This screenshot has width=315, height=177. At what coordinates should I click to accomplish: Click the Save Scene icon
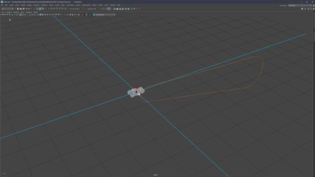(23, 9)
